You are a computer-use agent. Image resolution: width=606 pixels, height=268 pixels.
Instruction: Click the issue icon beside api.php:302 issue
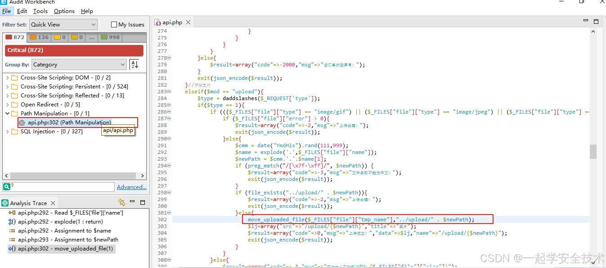click(22, 123)
